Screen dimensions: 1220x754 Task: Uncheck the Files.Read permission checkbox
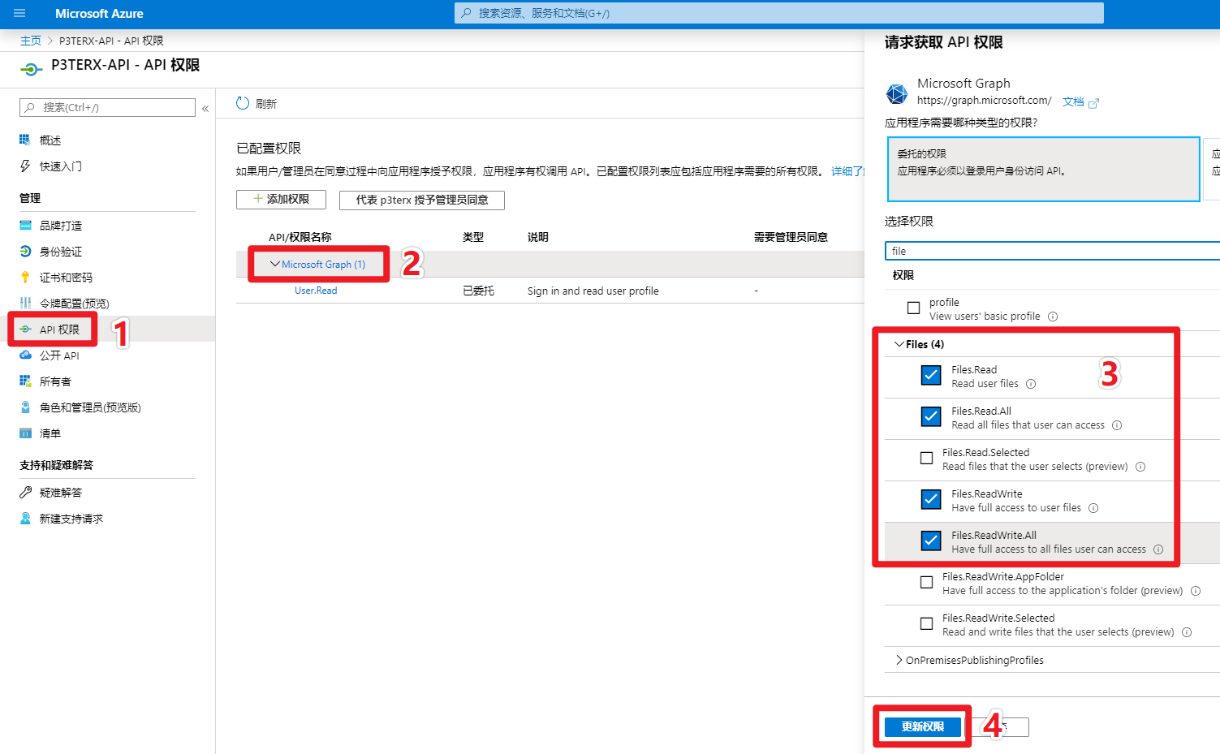pos(931,376)
